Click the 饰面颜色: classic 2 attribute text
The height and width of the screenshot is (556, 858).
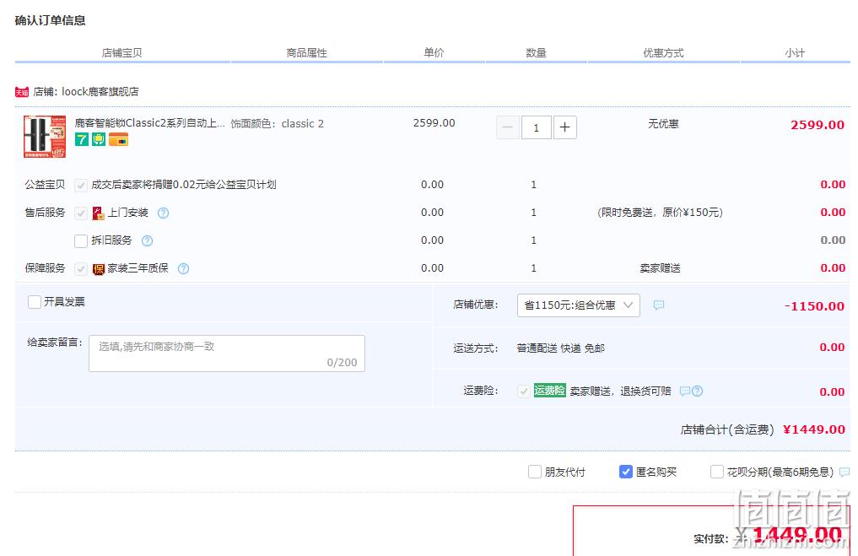[x=278, y=124]
